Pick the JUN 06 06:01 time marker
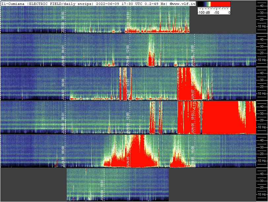This screenshot has width=268, height=202. [63, 122]
